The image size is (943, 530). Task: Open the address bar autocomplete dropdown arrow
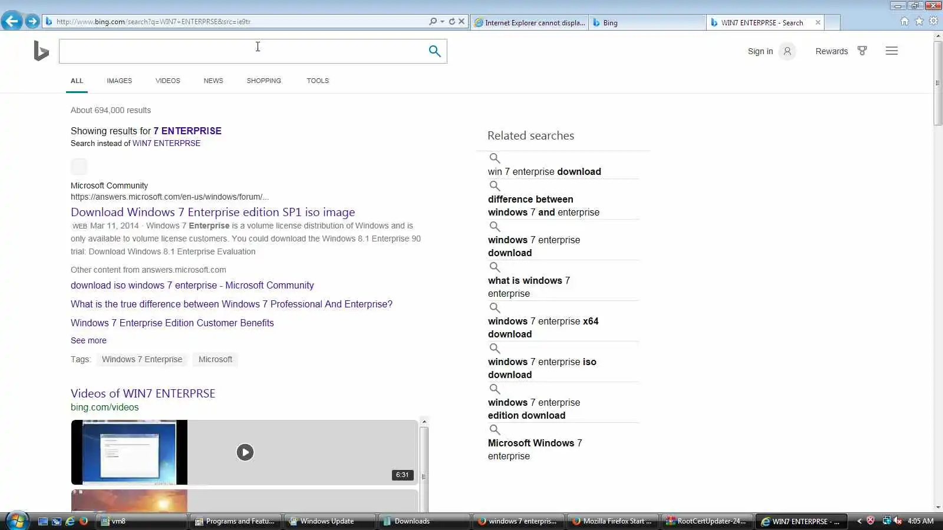[442, 21]
